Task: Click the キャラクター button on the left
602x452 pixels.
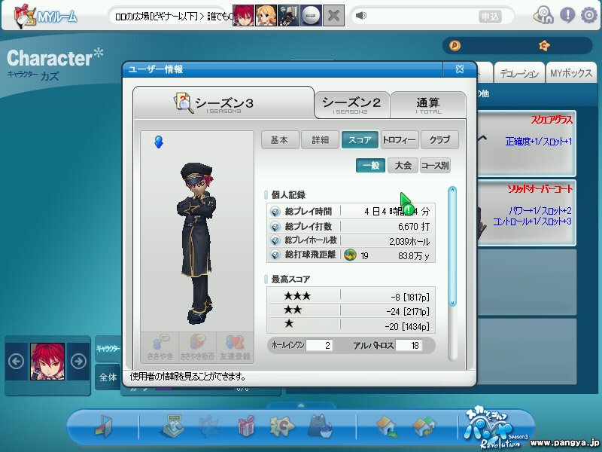Action: 108,348
